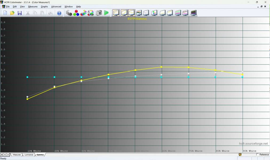Click the X button beside the tab arrows
The height and width of the screenshot is (160, 270).
(2, 155)
